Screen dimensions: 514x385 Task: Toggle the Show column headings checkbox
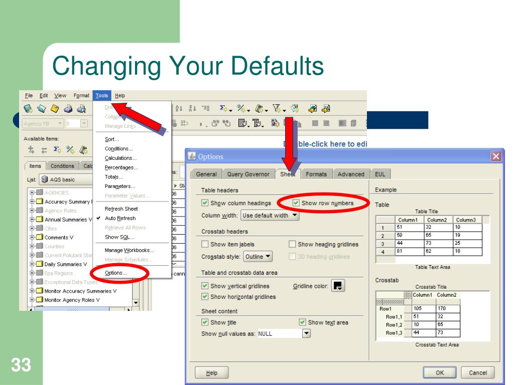(205, 203)
